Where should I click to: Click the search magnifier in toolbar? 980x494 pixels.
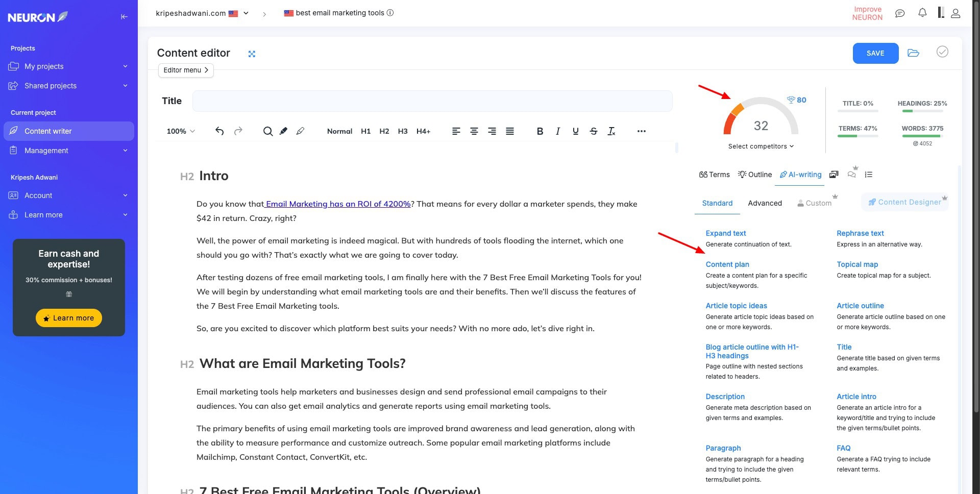267,131
